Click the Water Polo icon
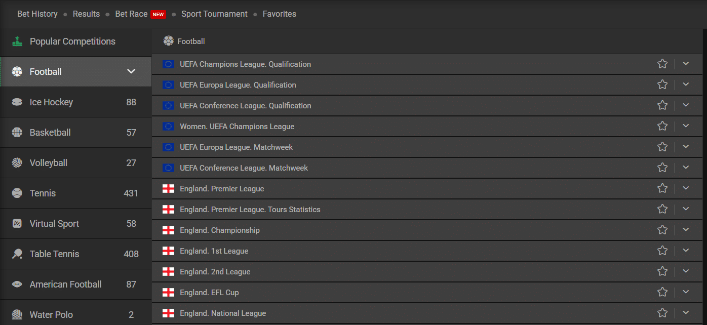The height and width of the screenshot is (325, 707). point(17,314)
